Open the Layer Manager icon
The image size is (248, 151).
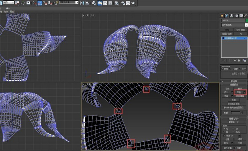94,3
